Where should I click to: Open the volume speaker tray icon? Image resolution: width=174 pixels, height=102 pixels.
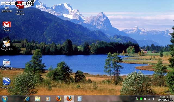click(153, 99)
